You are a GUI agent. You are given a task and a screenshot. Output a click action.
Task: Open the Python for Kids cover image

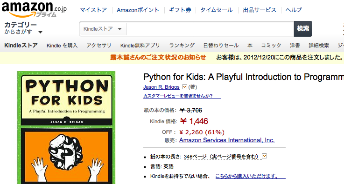[66, 127]
